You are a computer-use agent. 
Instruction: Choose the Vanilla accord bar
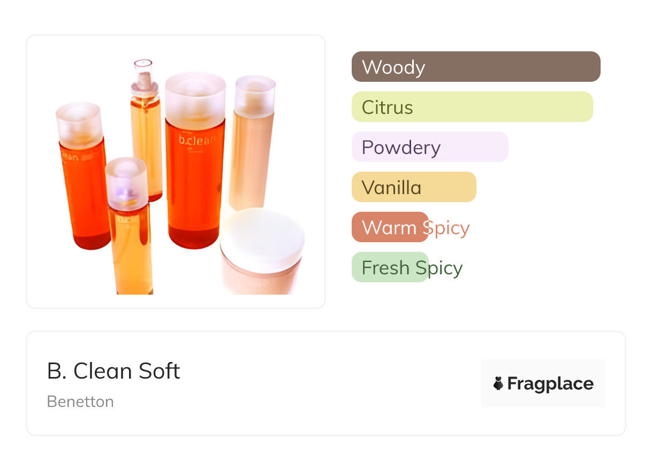(414, 187)
